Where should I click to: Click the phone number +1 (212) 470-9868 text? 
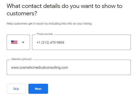point(50,43)
